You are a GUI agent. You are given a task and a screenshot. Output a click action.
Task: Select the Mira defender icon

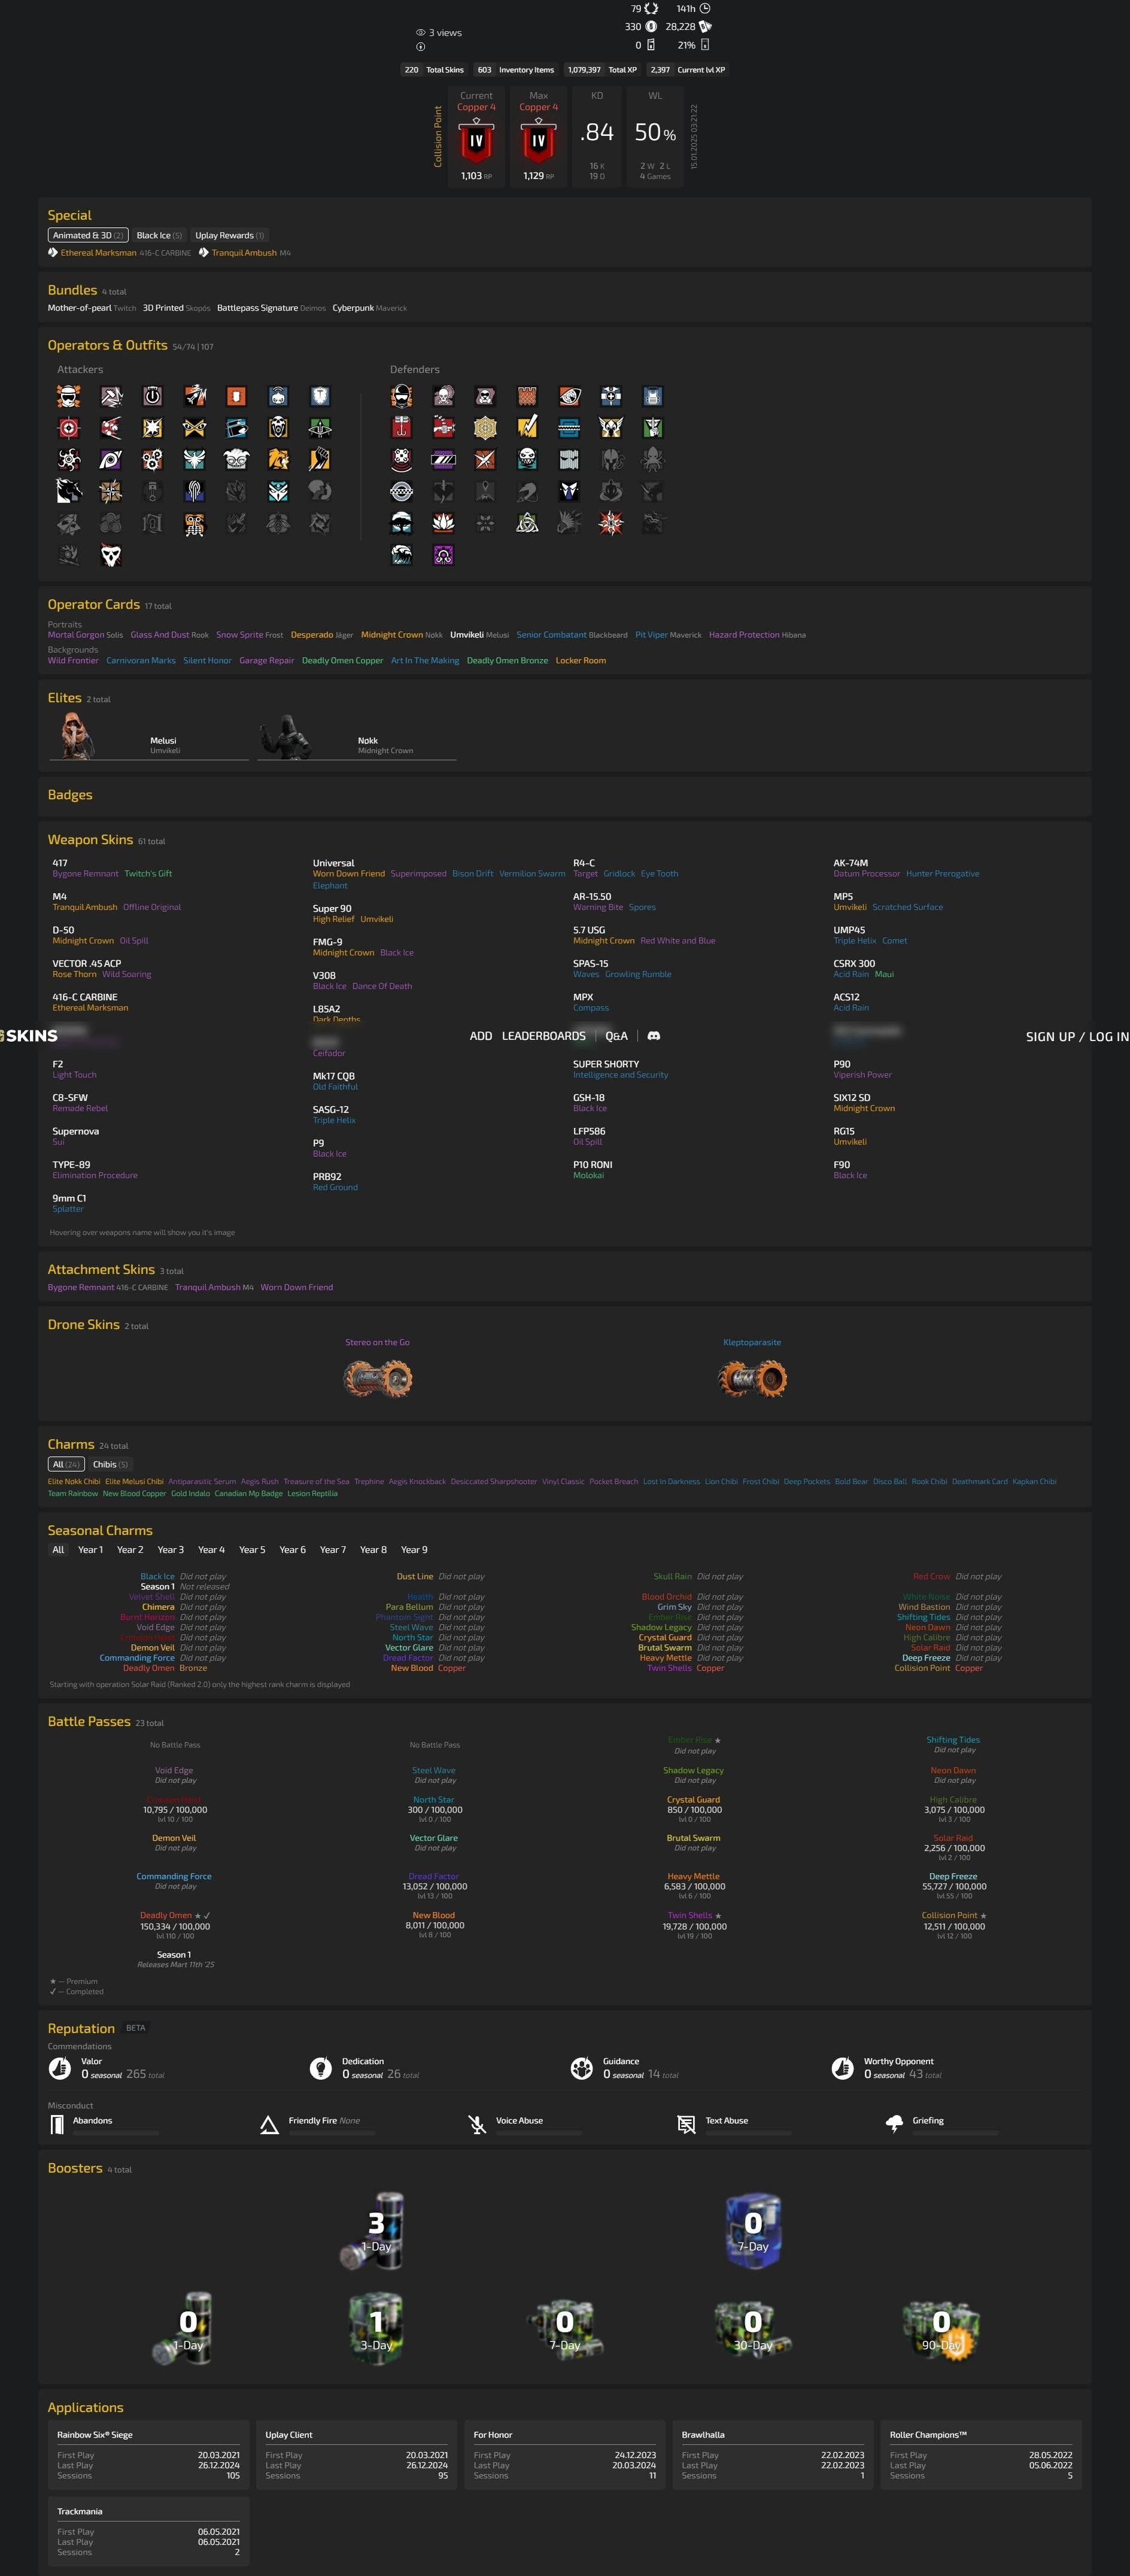pos(443,460)
